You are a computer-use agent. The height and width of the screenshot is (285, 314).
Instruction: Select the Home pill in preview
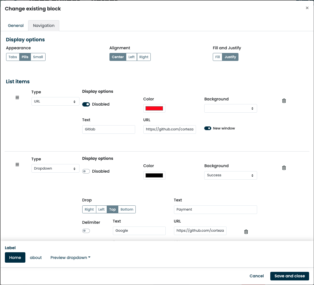15,257
